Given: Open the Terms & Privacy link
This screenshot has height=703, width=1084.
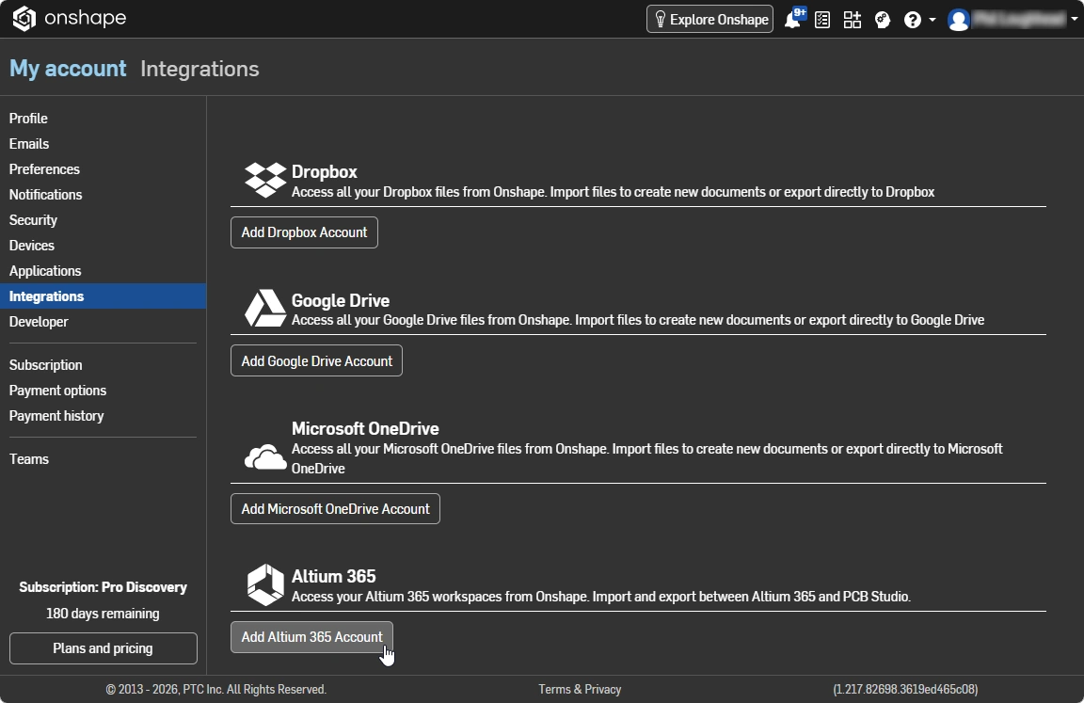Looking at the screenshot, I should point(580,689).
